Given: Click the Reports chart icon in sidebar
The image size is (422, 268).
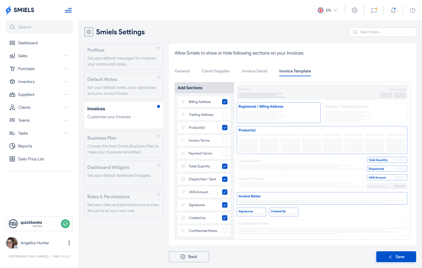Looking at the screenshot, I should click(12, 146).
